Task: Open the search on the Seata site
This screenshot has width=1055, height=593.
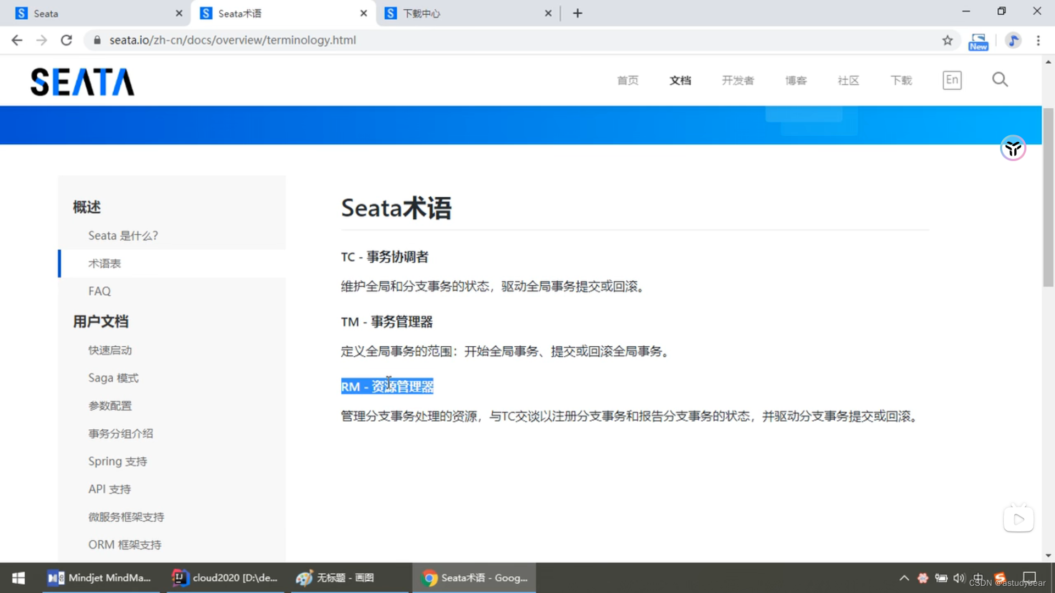Action: [1000, 80]
